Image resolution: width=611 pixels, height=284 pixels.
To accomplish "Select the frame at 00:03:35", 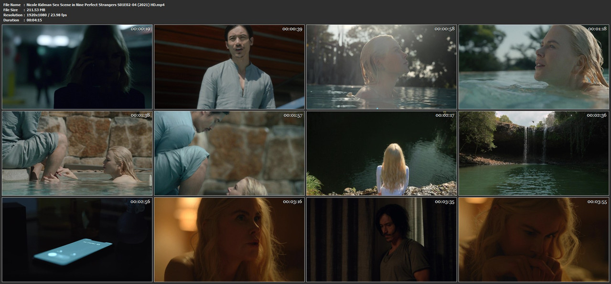I will [381, 240].
